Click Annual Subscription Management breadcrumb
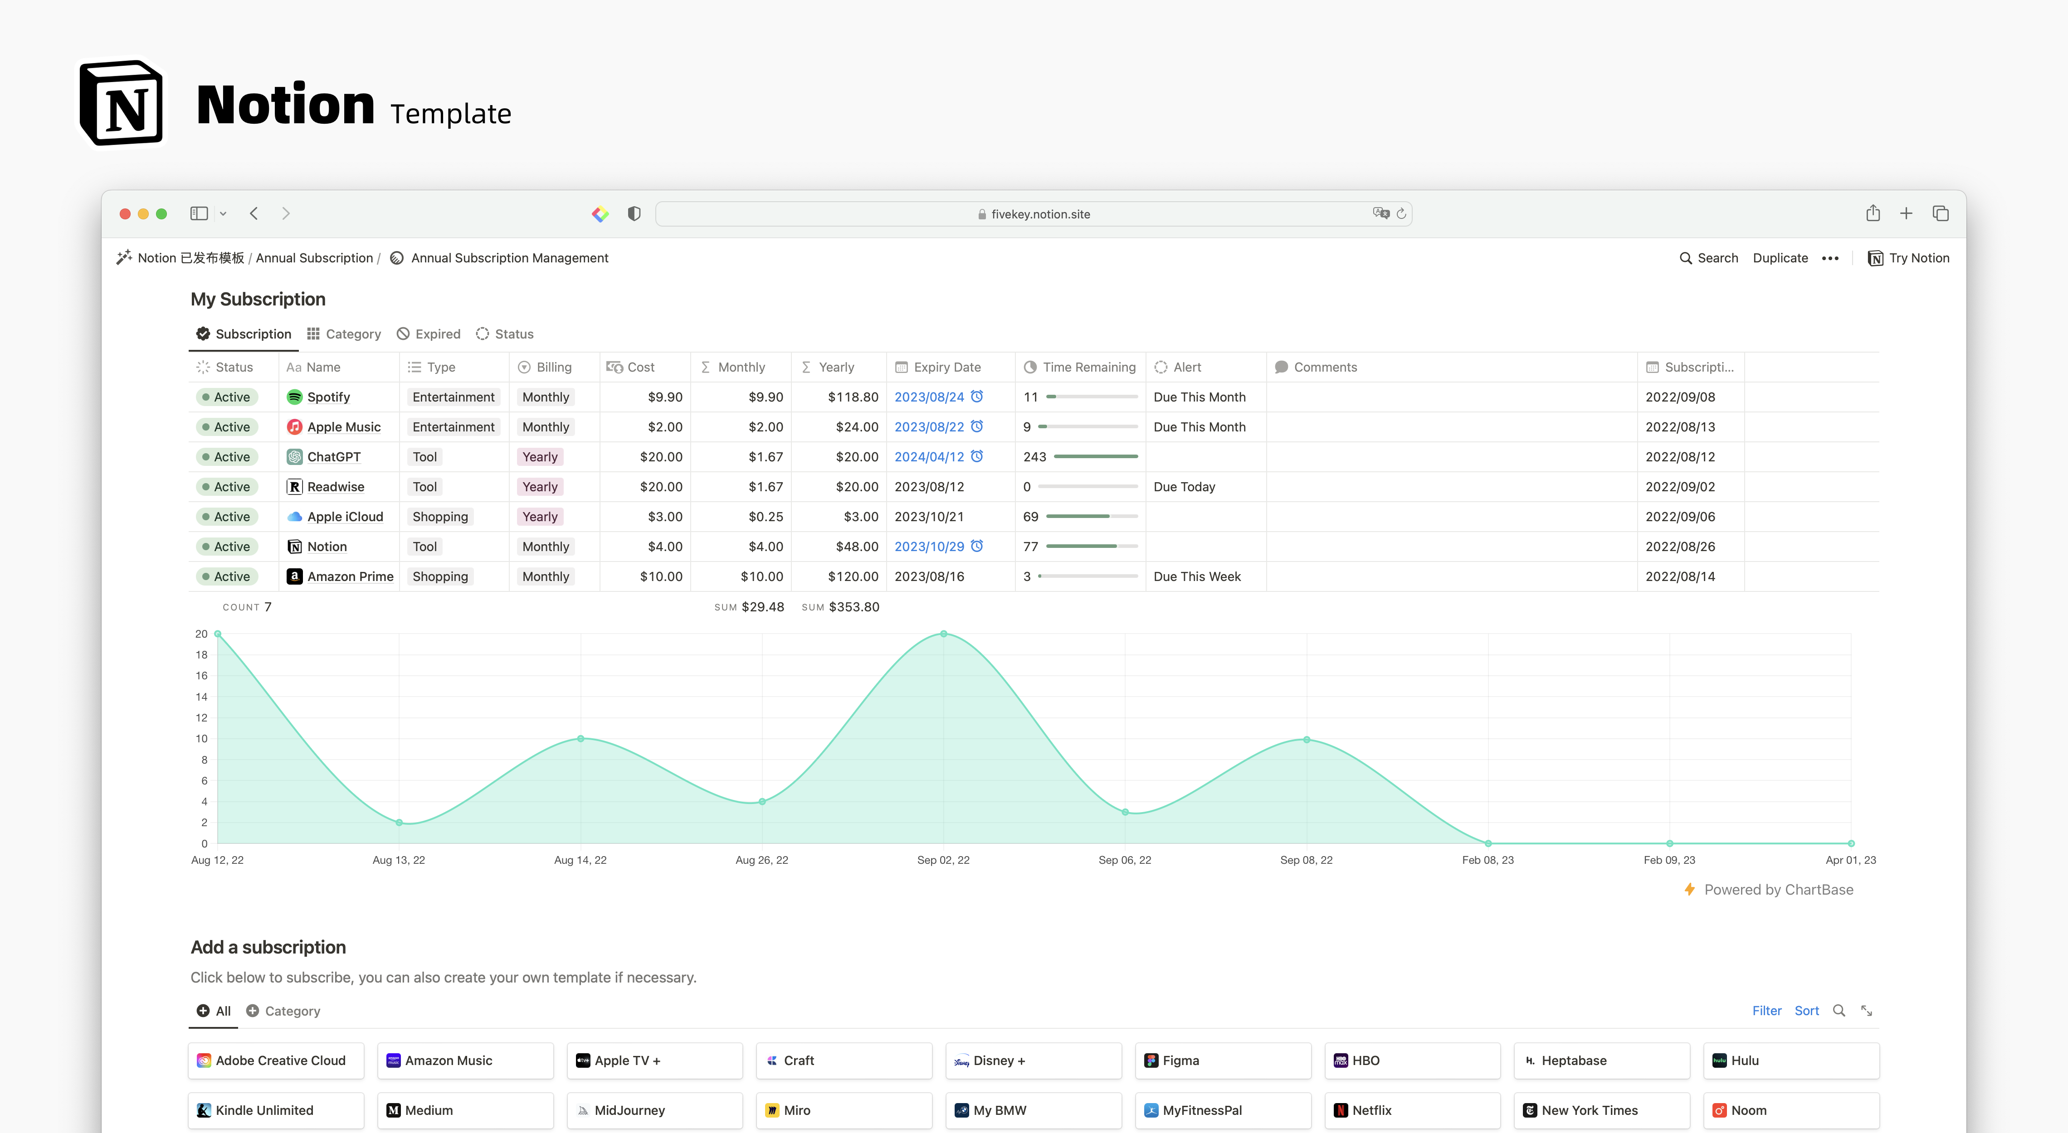 [499, 257]
